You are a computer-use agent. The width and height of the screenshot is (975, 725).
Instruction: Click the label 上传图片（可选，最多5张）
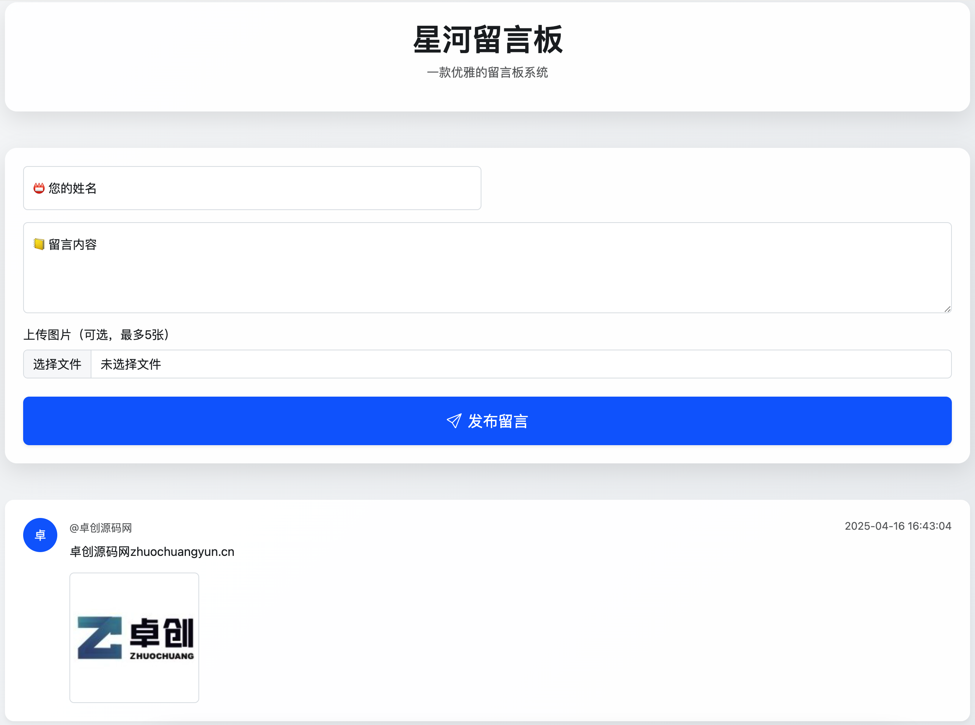coord(97,334)
